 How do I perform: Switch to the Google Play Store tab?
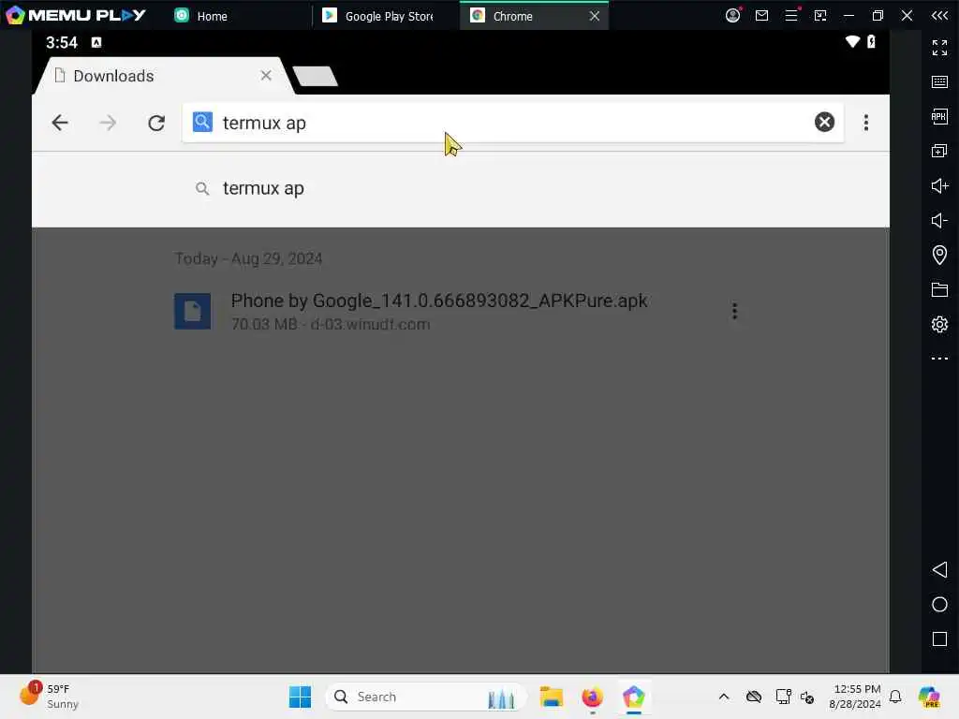click(x=379, y=16)
